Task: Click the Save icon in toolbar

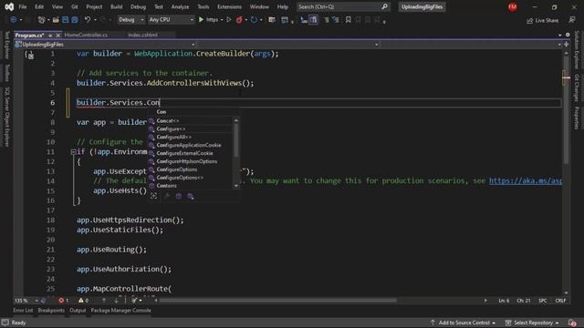Action: [x=65, y=20]
